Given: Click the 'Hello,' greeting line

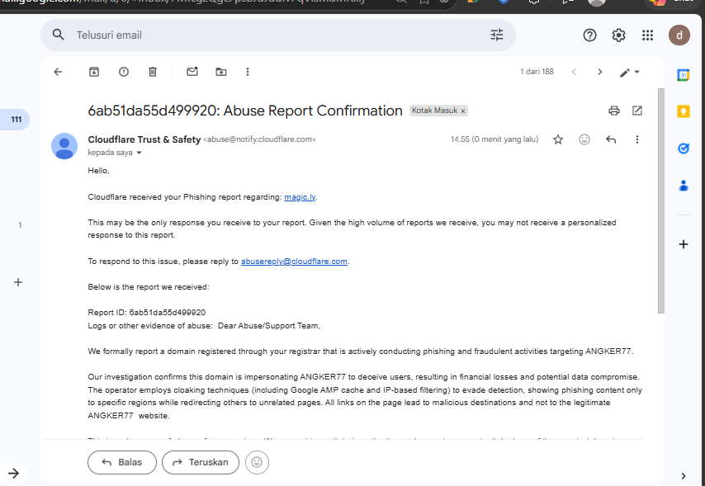Looking at the screenshot, I should tap(98, 171).
